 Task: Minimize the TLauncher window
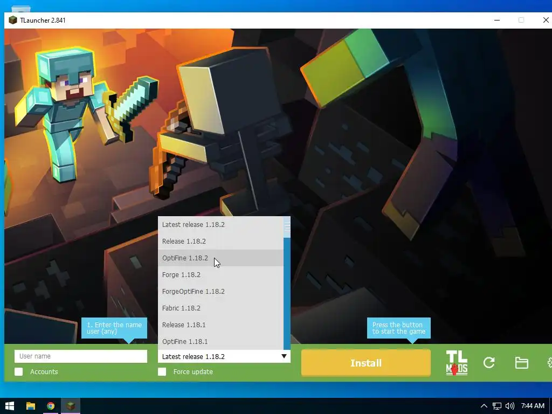pos(497,20)
